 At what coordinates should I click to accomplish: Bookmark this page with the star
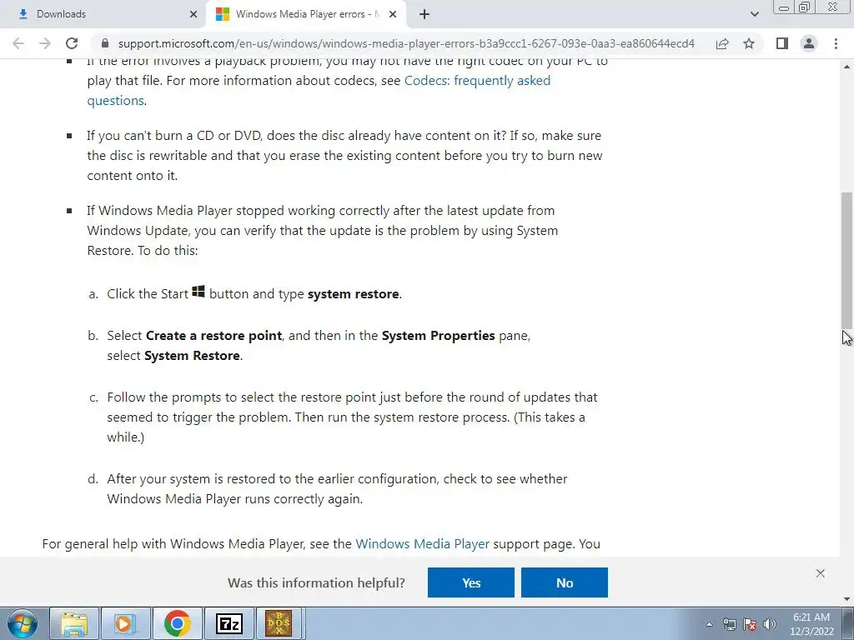(749, 43)
